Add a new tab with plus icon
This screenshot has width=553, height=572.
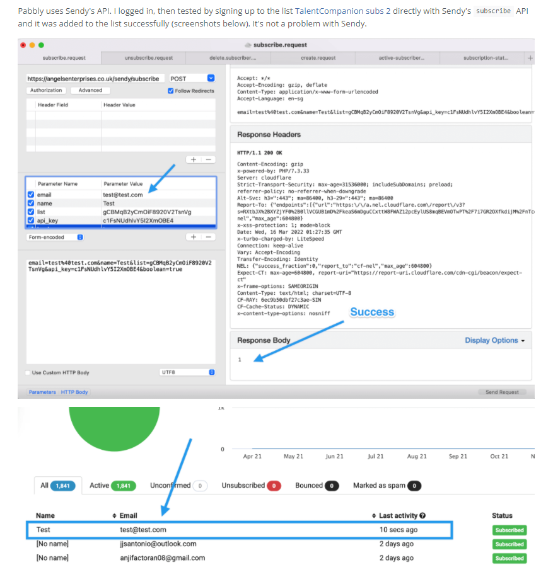click(x=530, y=58)
